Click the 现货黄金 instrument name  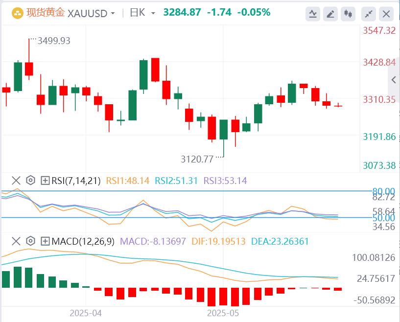click(x=45, y=13)
